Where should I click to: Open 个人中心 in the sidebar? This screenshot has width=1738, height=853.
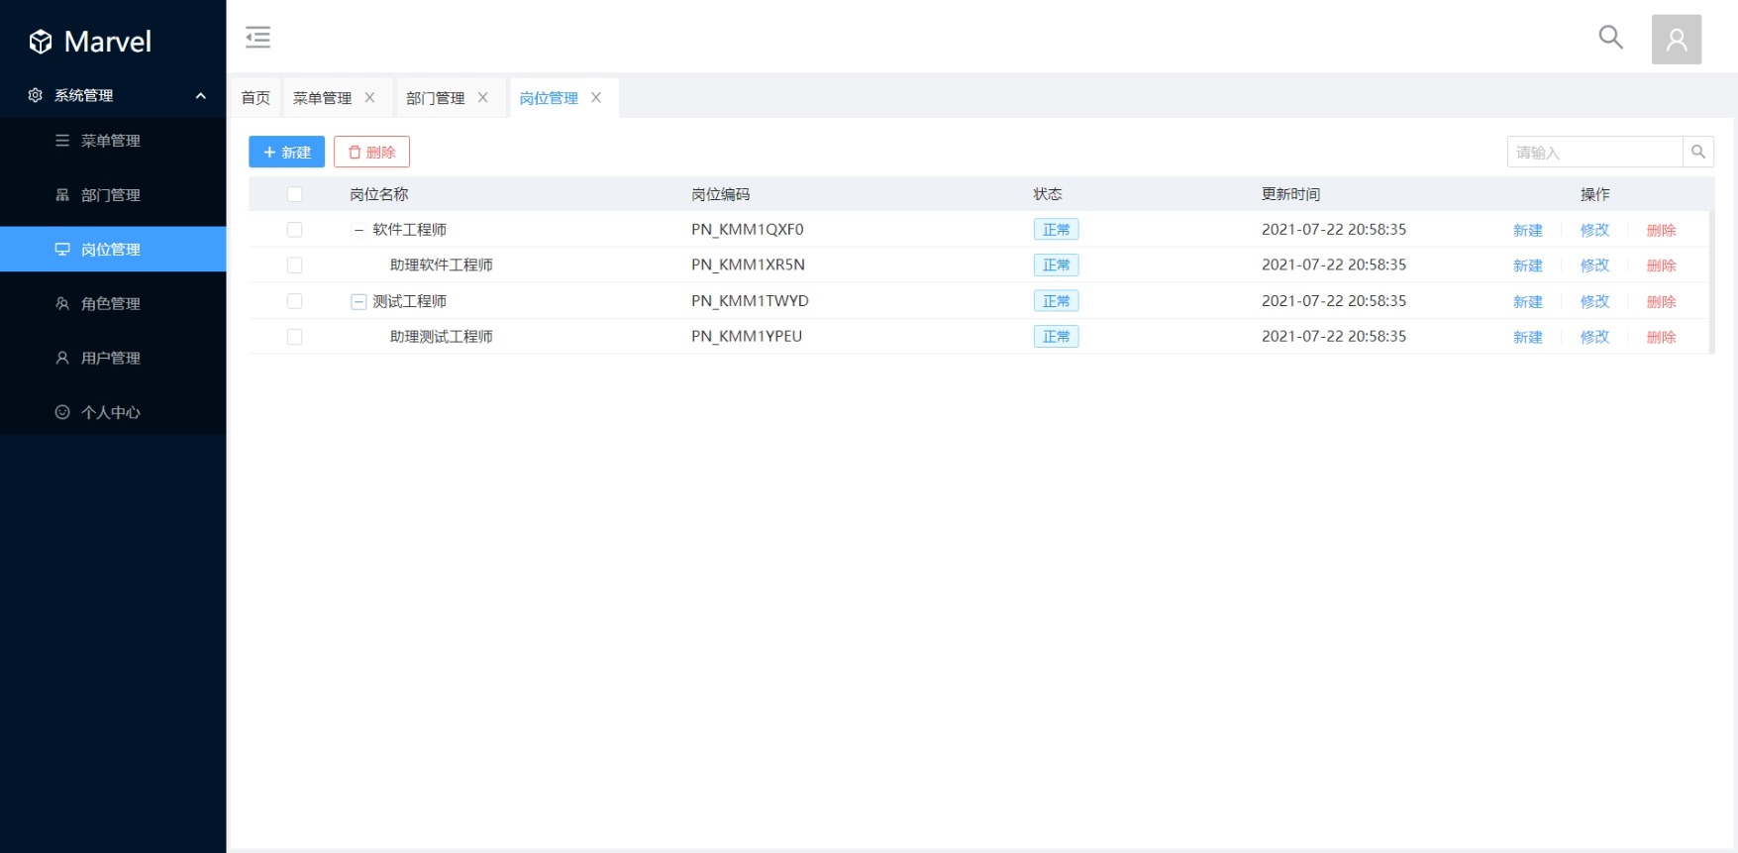(x=113, y=412)
